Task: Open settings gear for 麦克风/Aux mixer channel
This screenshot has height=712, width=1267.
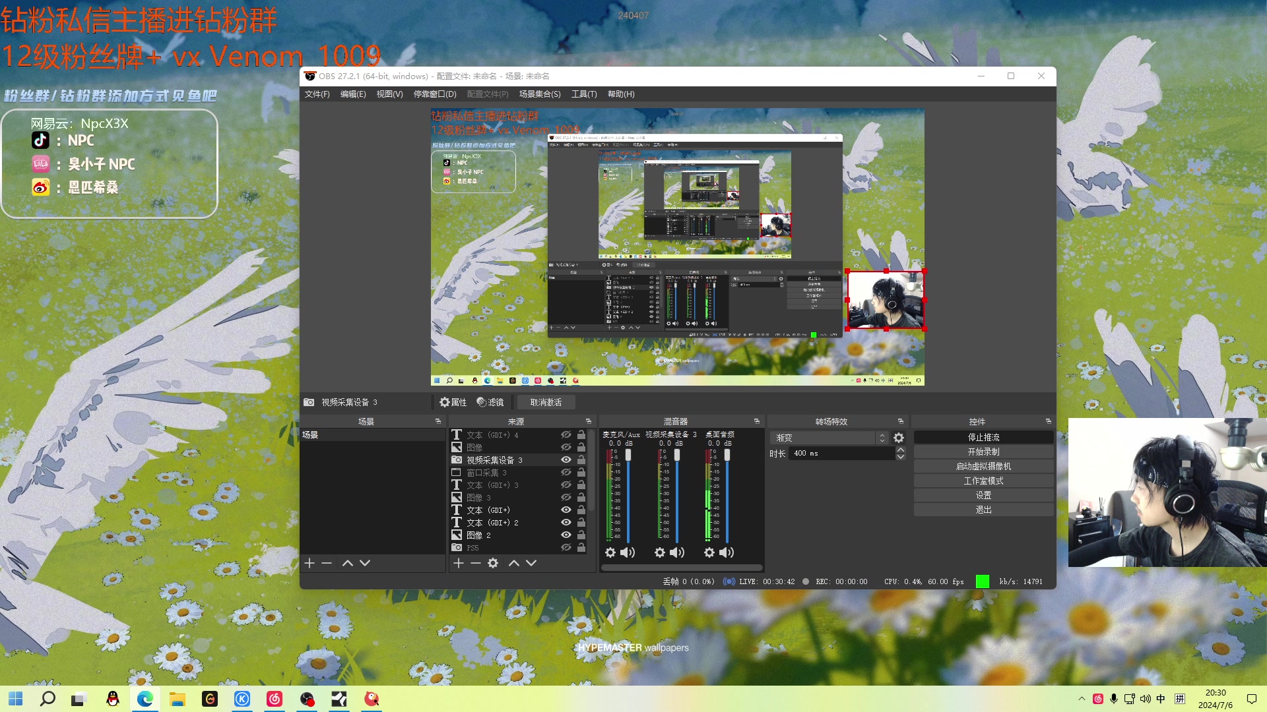Action: coord(610,552)
